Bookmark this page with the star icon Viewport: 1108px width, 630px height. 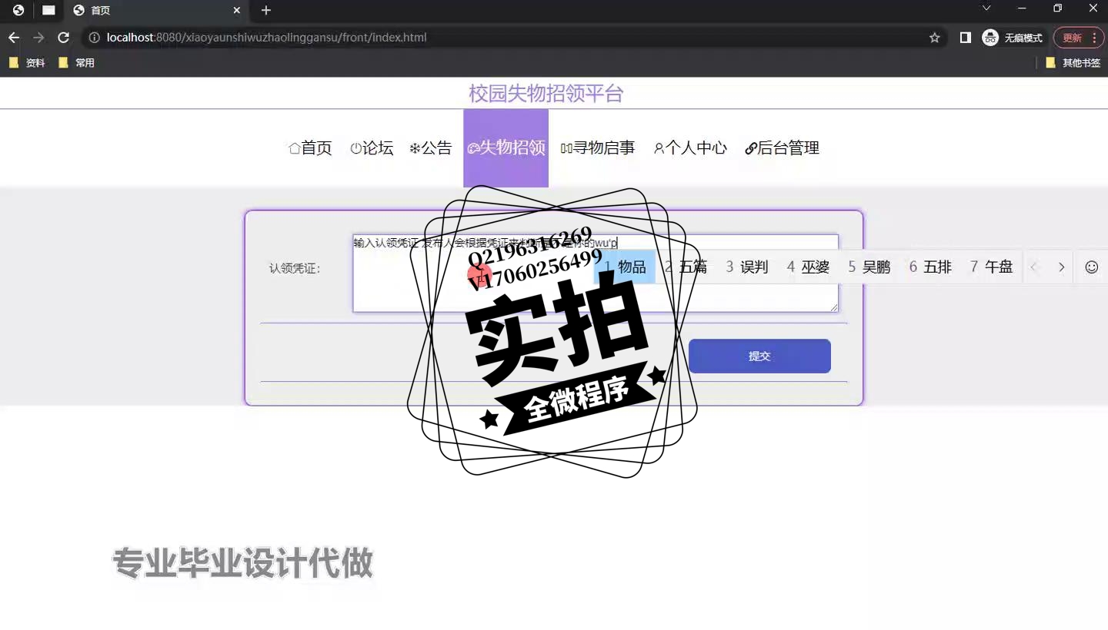click(x=935, y=38)
